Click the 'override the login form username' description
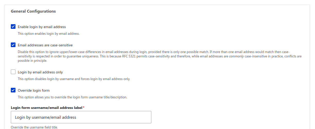 click(x=72, y=97)
